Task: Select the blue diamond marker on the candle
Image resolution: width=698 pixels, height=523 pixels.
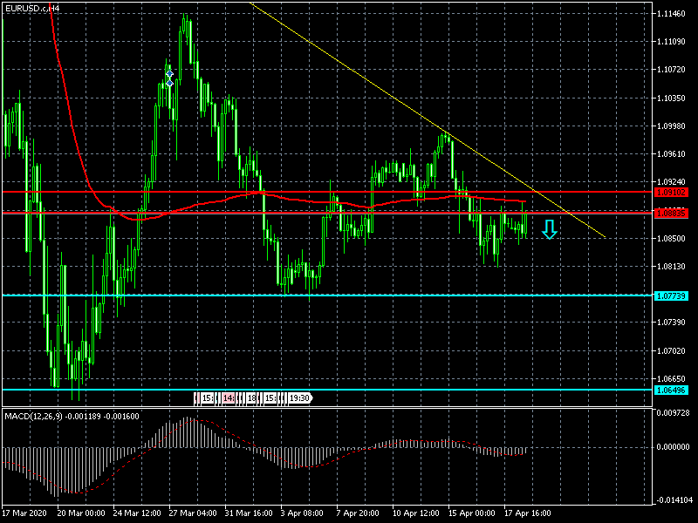Action: pyautogui.click(x=168, y=77)
